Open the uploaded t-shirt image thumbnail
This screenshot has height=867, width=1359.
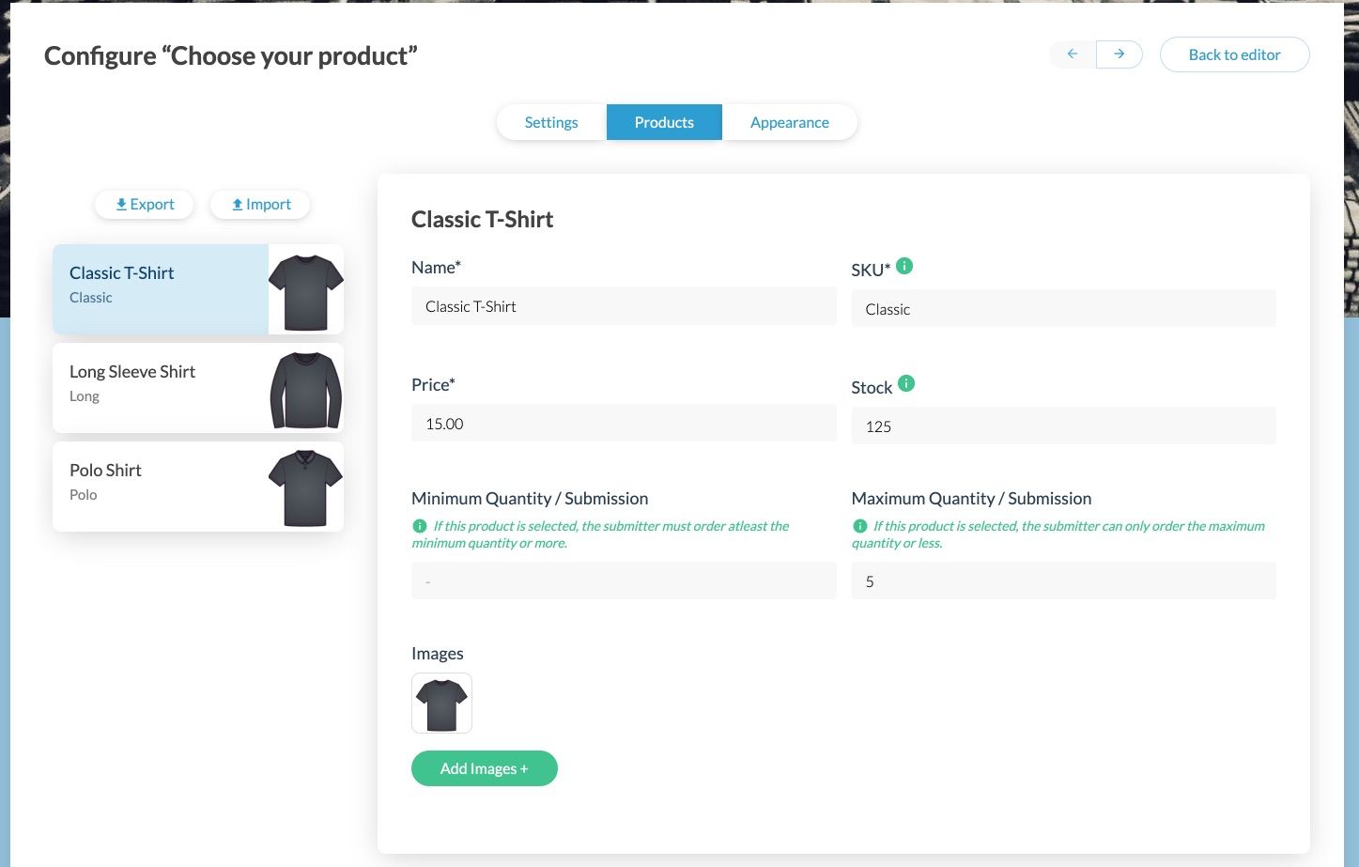(441, 704)
